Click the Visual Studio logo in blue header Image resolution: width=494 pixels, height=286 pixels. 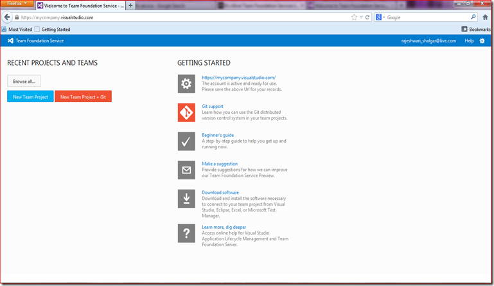click(10, 40)
